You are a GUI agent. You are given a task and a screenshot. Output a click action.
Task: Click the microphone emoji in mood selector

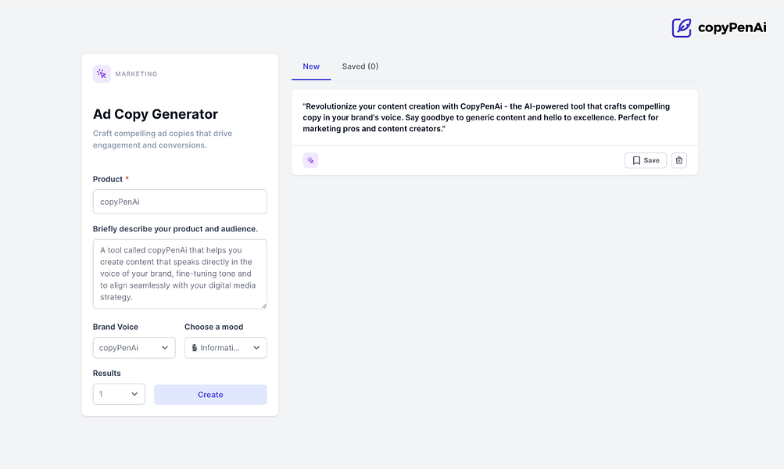(x=195, y=348)
